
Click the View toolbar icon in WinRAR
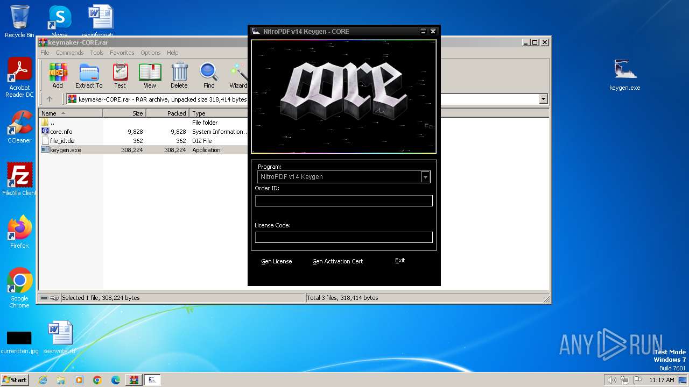150,75
